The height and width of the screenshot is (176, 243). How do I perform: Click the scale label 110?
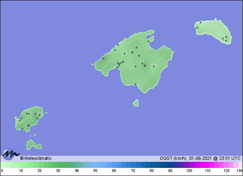point(208,171)
